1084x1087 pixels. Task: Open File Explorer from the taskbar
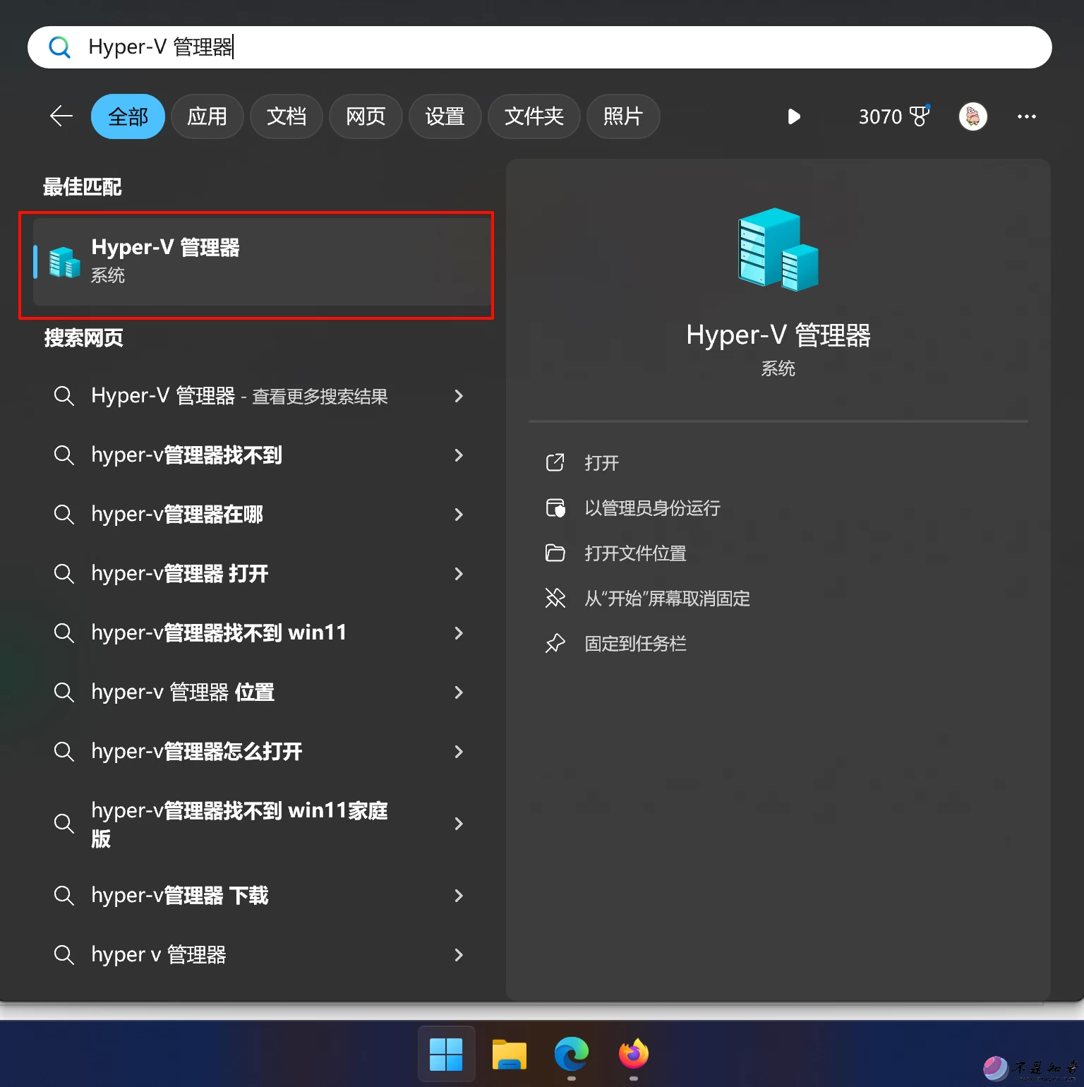[510, 1055]
